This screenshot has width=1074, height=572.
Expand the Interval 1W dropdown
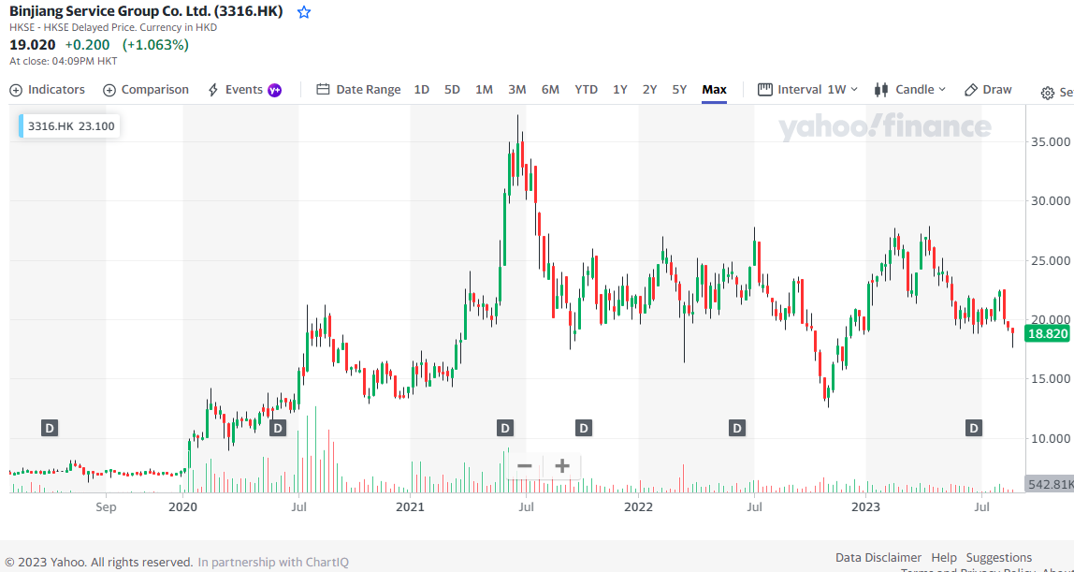pyautogui.click(x=808, y=90)
